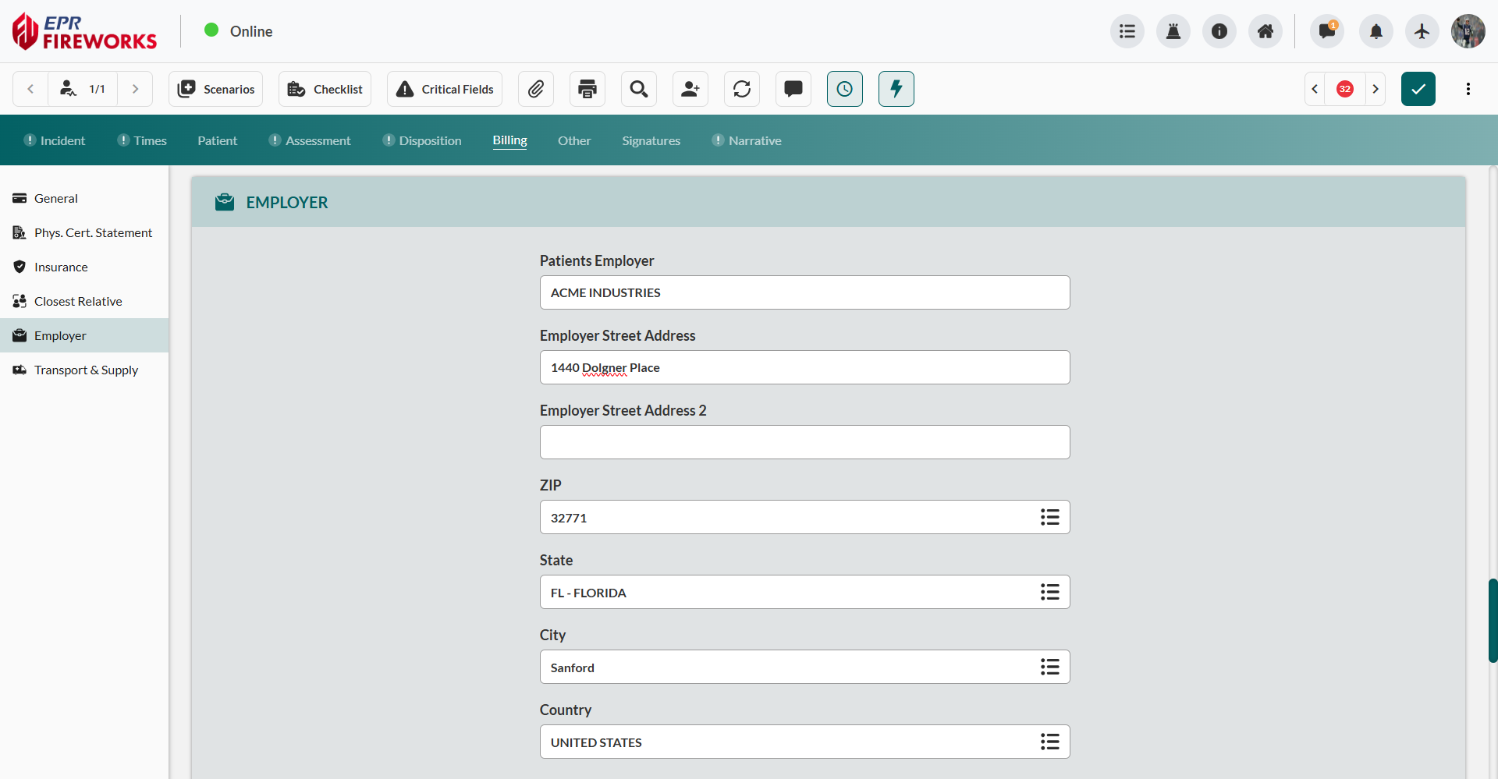Open the Critical Fields panel
Screen dimensions: 1498x779
tap(444, 89)
